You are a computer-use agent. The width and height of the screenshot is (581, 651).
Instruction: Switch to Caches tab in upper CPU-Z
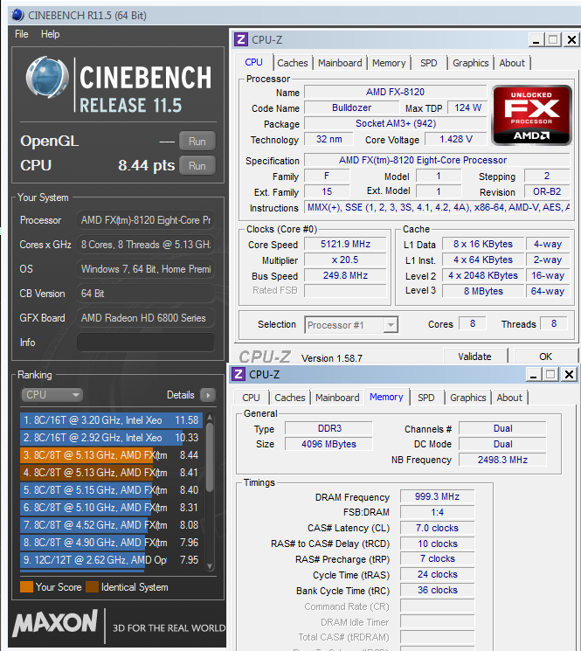click(x=293, y=63)
